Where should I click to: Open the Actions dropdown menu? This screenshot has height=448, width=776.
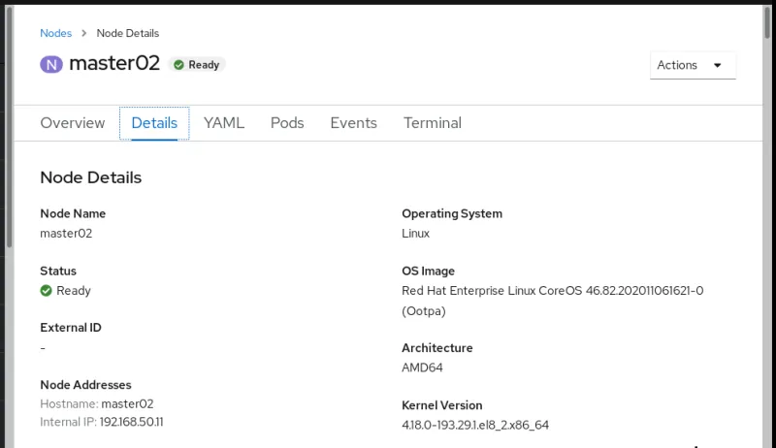tap(692, 65)
